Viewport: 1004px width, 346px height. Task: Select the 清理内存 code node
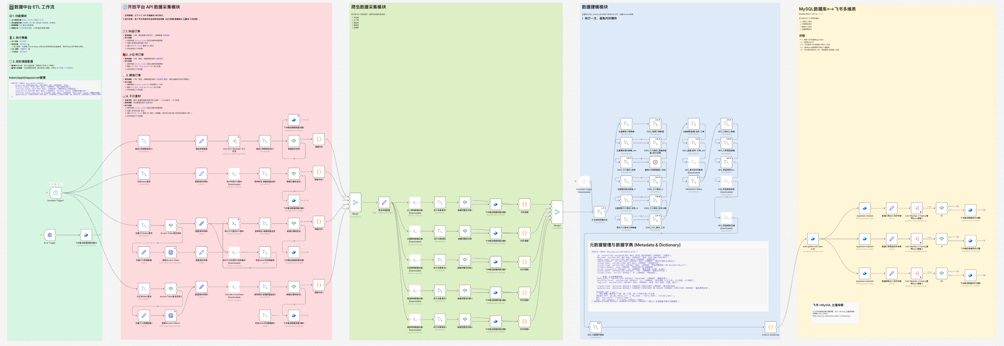[x=318, y=140]
